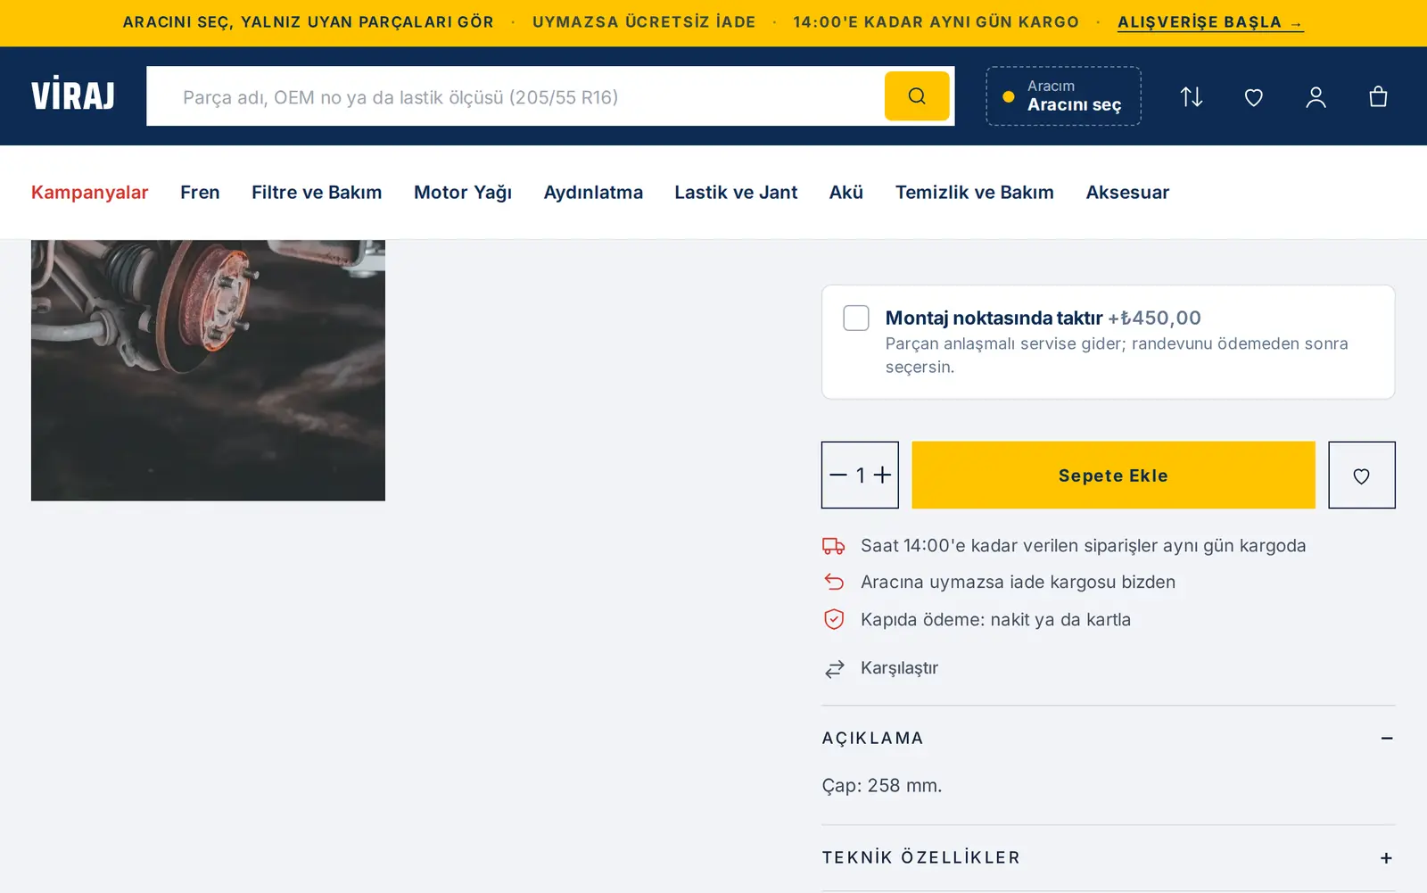The image size is (1427, 893).
Task: Decrease quantity with the minus button
Action: click(838, 475)
